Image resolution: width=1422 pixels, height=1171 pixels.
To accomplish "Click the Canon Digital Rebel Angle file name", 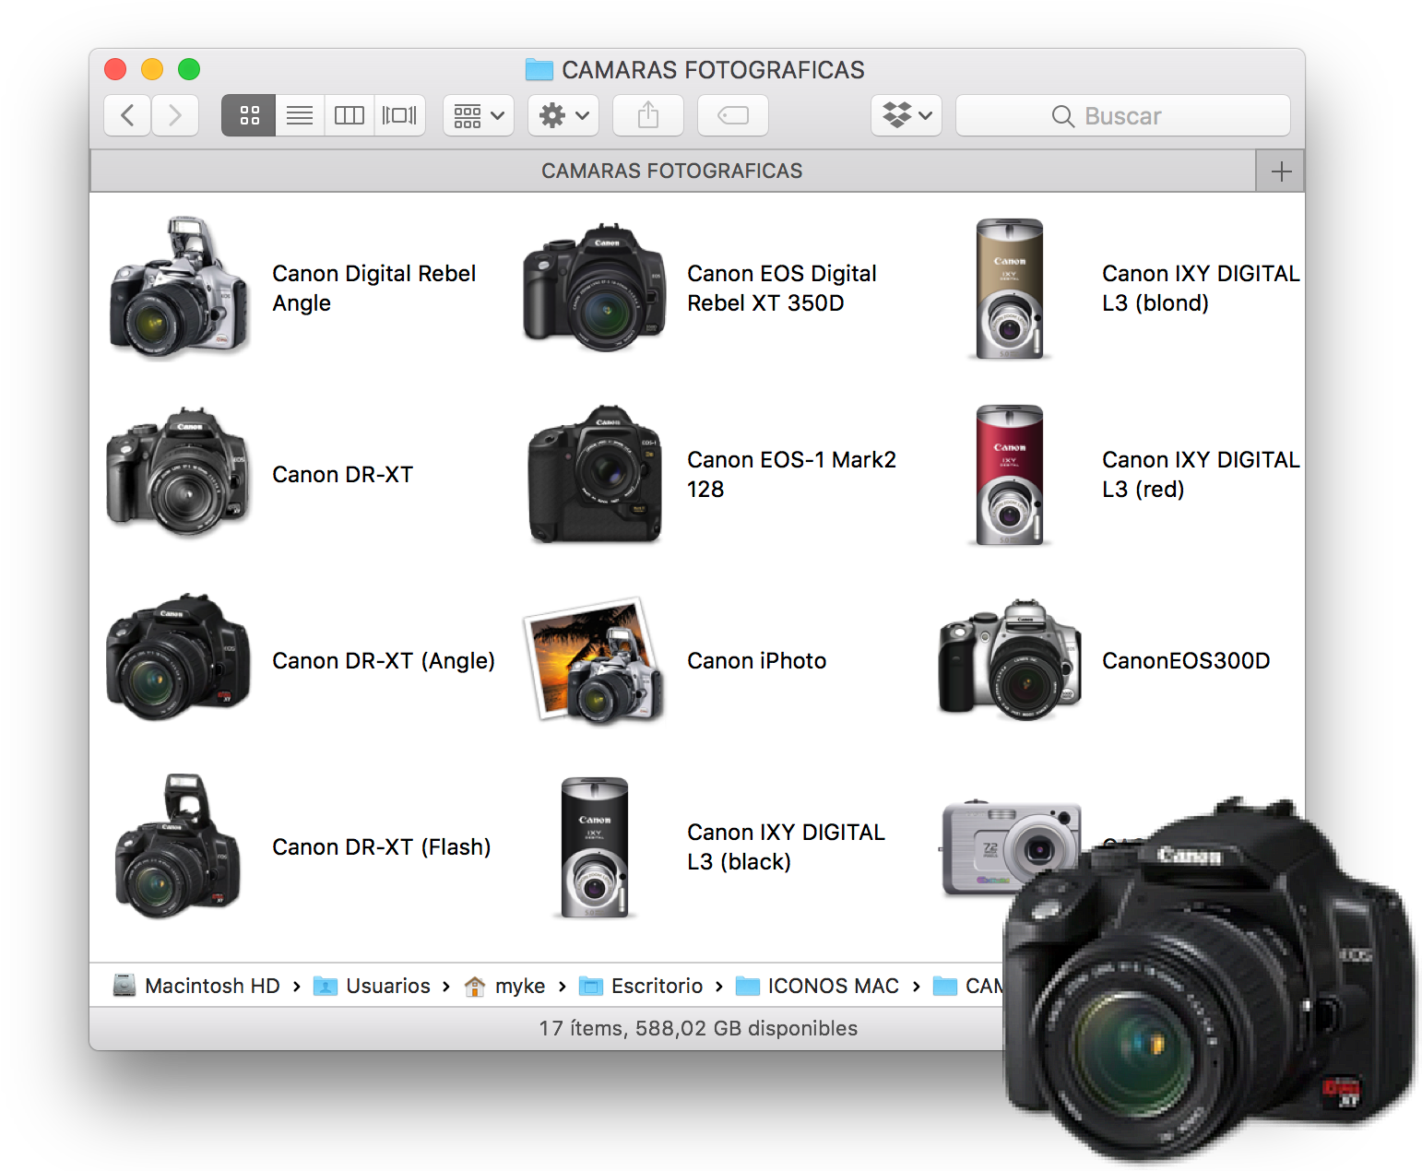I will tap(373, 289).
